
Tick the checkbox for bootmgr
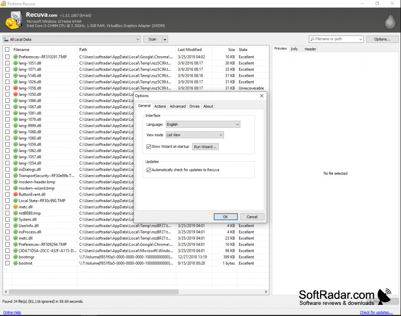(7, 257)
